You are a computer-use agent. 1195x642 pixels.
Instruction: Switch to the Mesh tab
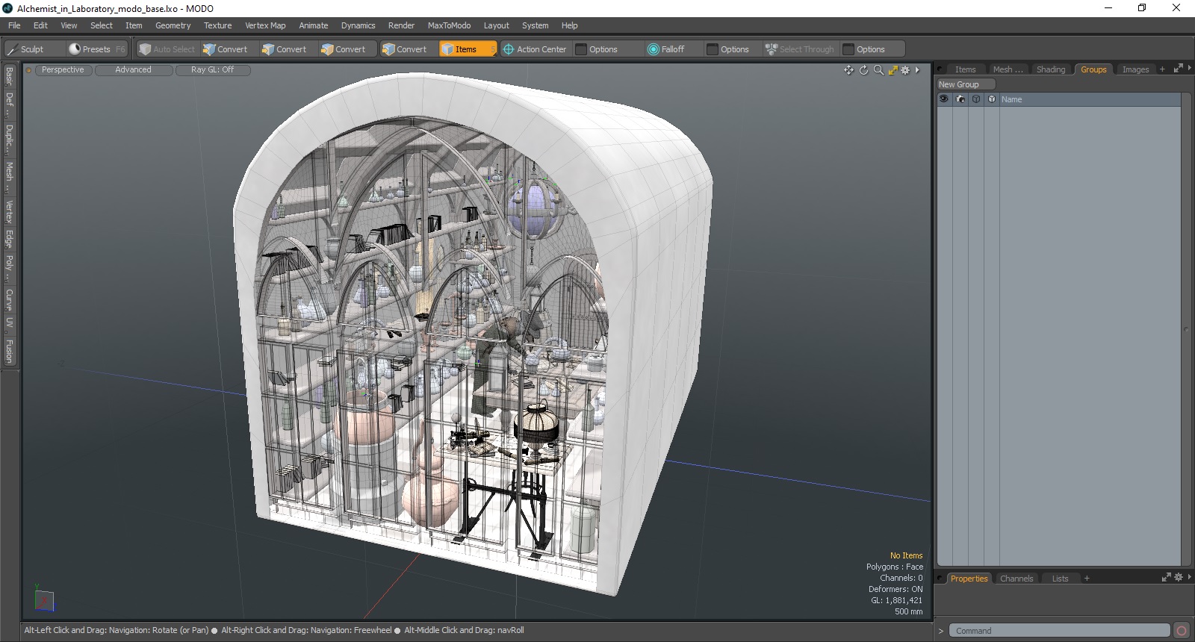click(x=1008, y=69)
